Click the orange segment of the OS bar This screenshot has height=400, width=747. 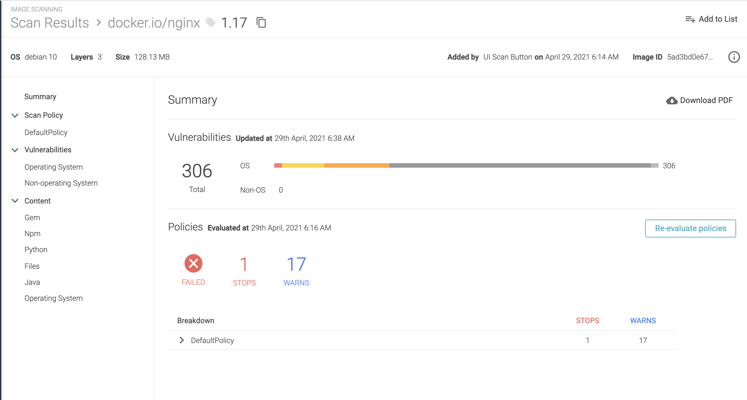tap(357, 165)
